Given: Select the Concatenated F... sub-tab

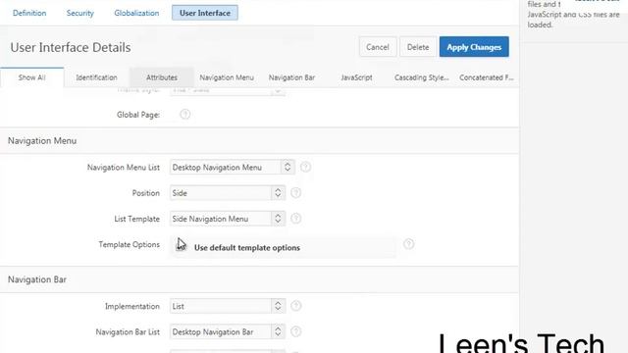Looking at the screenshot, I should pos(487,77).
